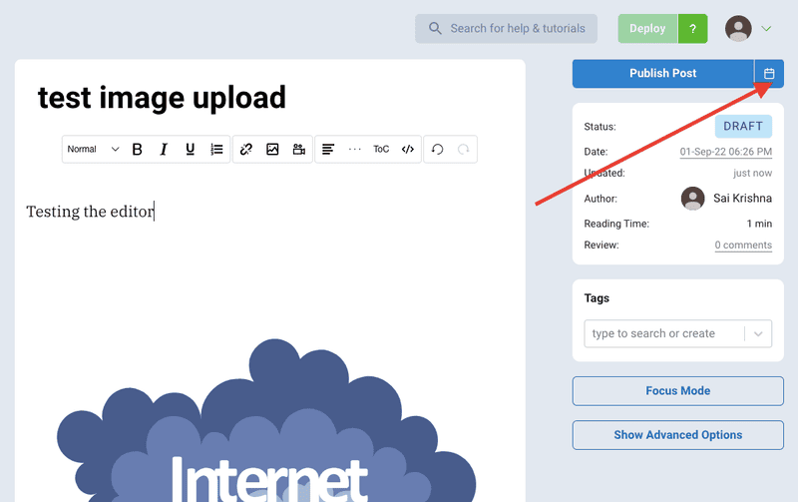Toggle bold formatting in the editor toolbar
The height and width of the screenshot is (502, 798).
[138, 150]
